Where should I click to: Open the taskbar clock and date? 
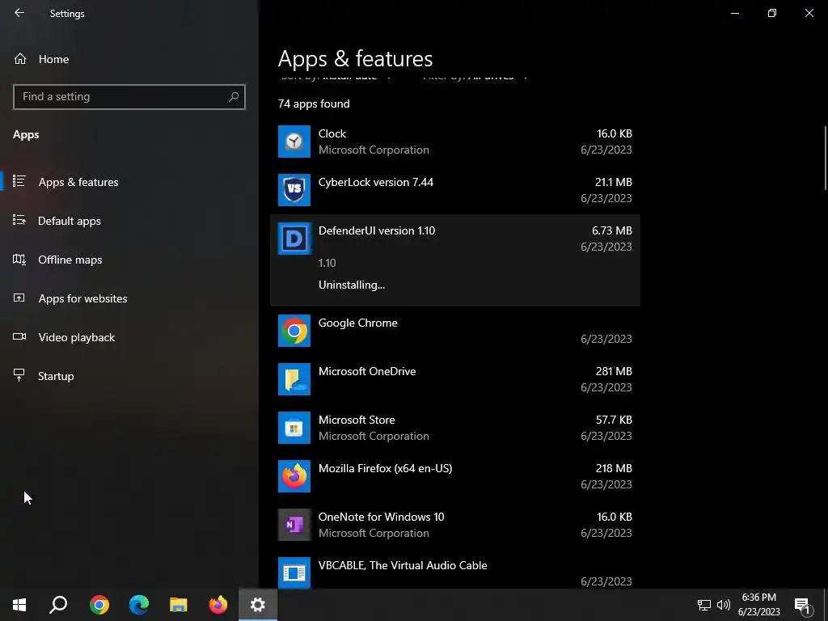758,605
